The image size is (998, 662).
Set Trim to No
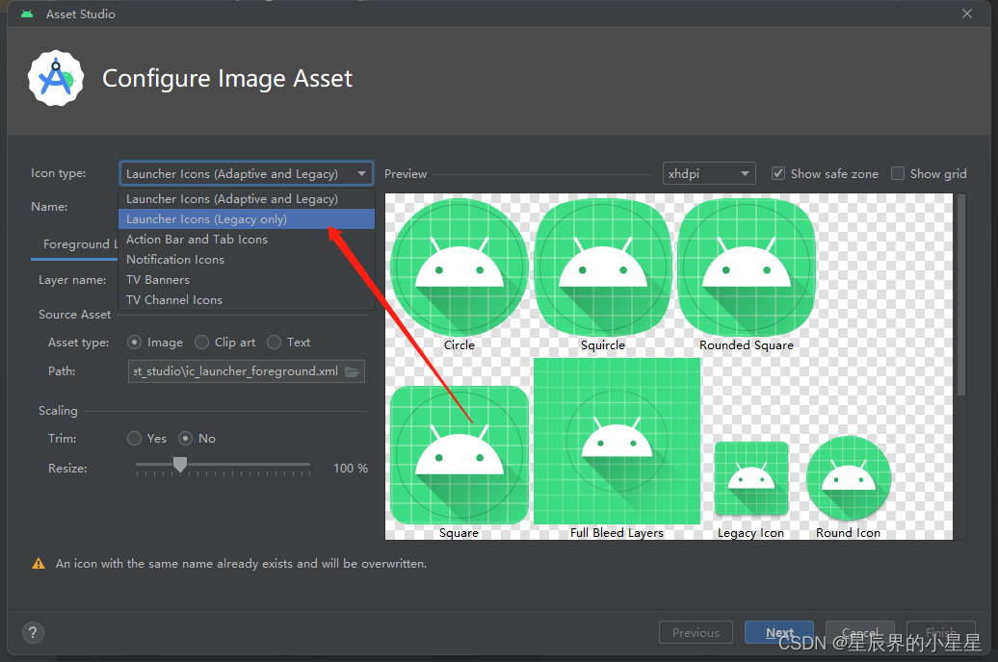185,438
